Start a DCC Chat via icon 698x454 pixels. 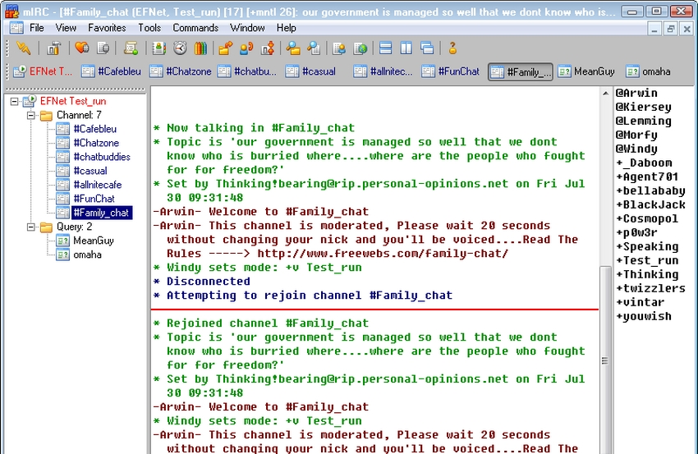point(246,48)
